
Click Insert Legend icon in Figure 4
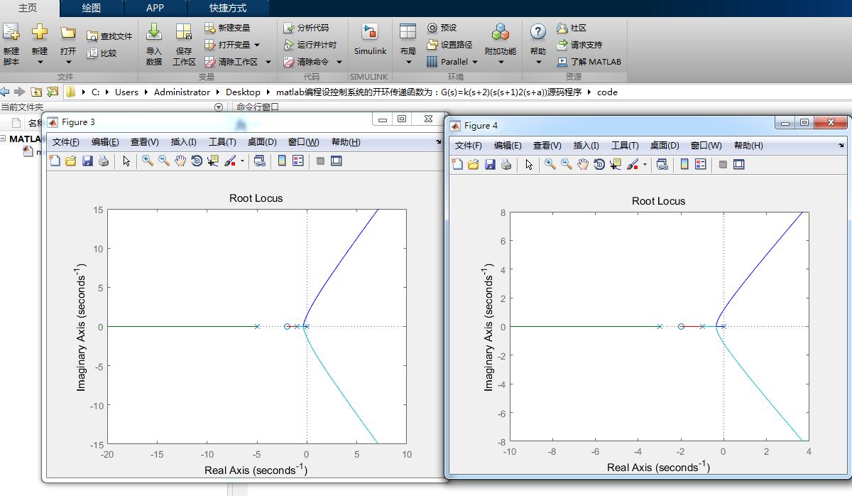tap(701, 164)
